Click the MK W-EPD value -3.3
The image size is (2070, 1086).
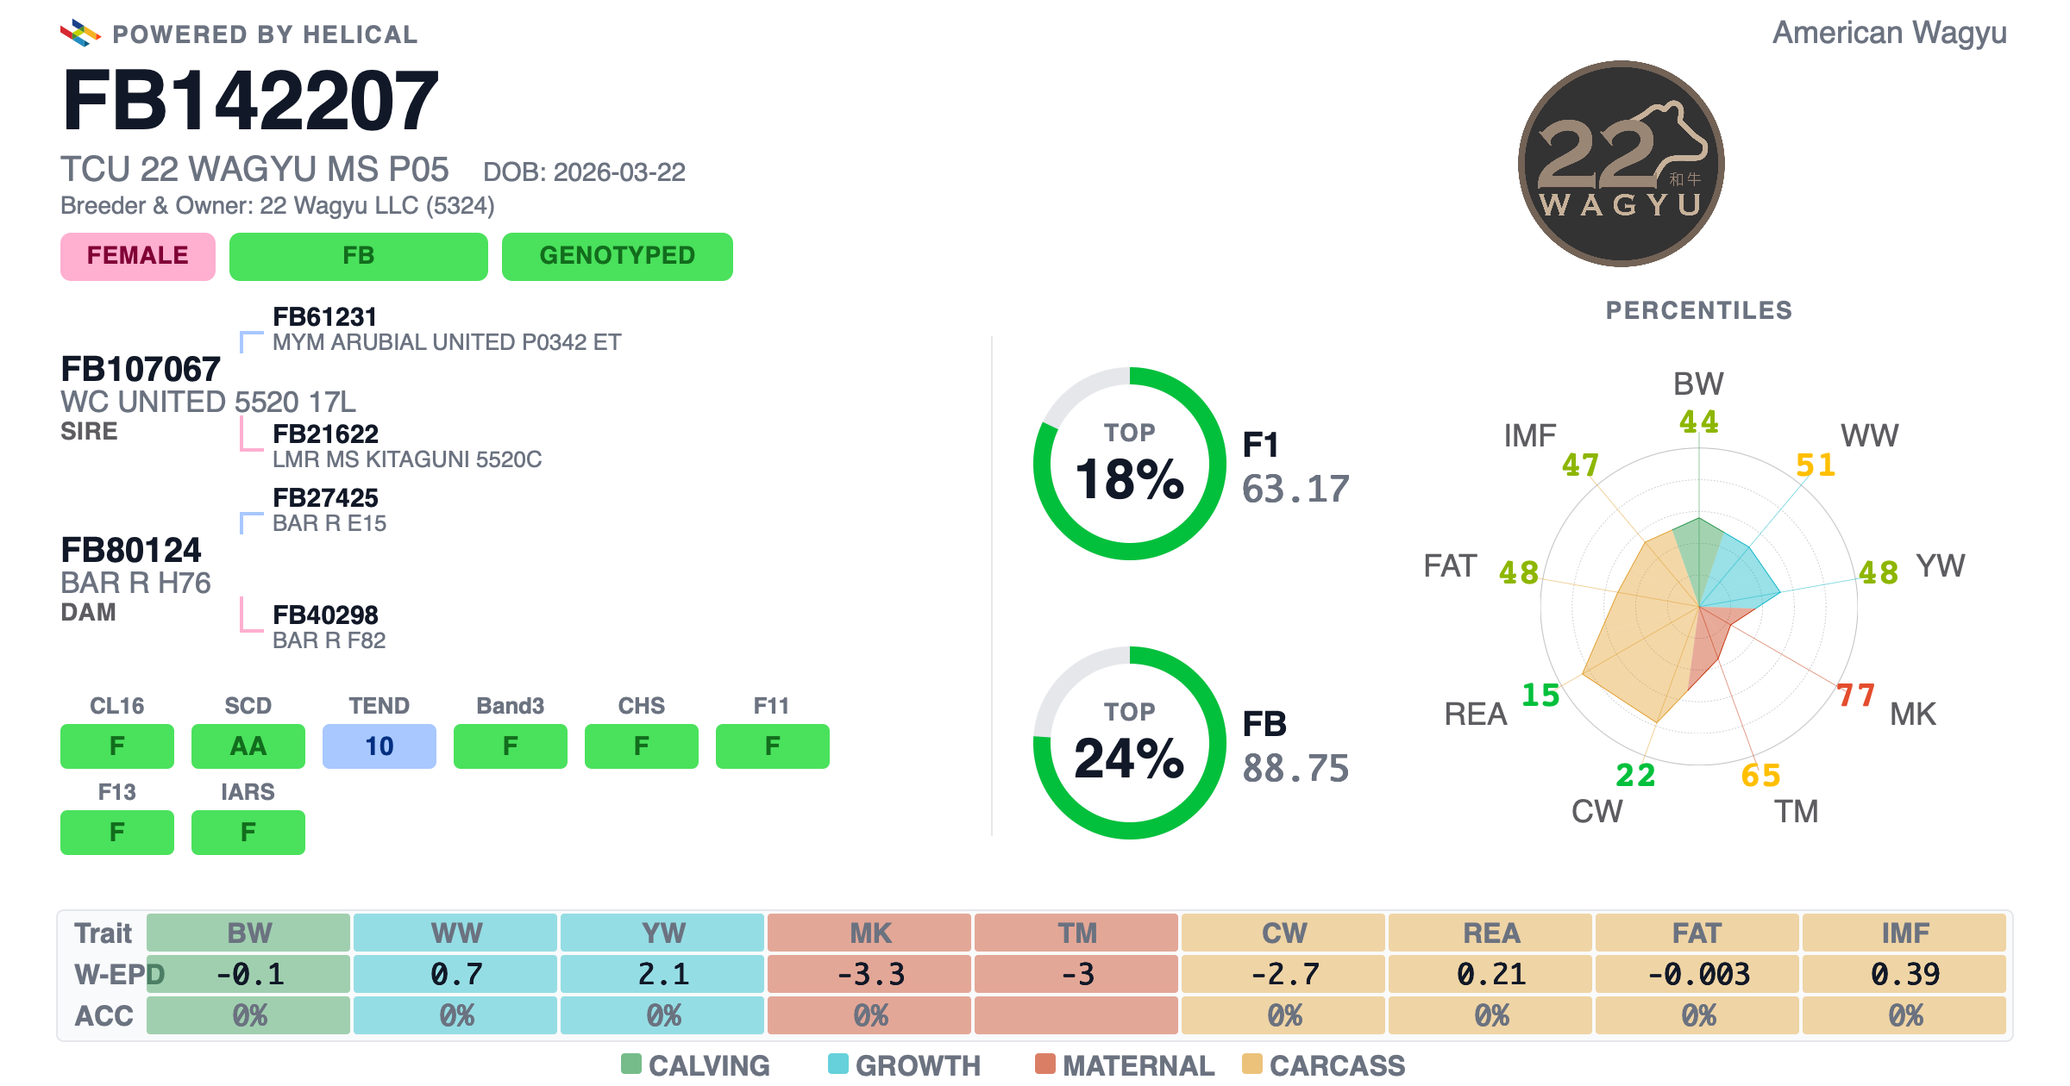pos(869,974)
